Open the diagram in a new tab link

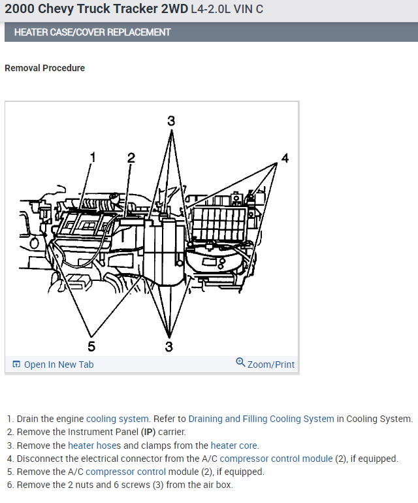[x=59, y=365]
